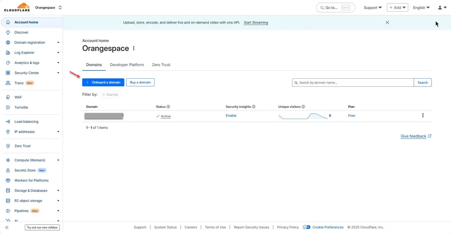Image resolution: width=451 pixels, height=233 pixels.
Task: Click the Cloudflare logo
Action: click(x=17, y=7)
